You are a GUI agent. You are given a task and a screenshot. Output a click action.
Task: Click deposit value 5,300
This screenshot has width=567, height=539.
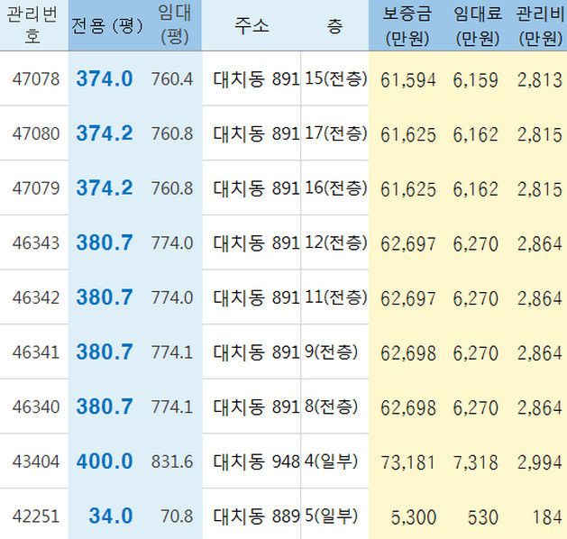point(414,517)
